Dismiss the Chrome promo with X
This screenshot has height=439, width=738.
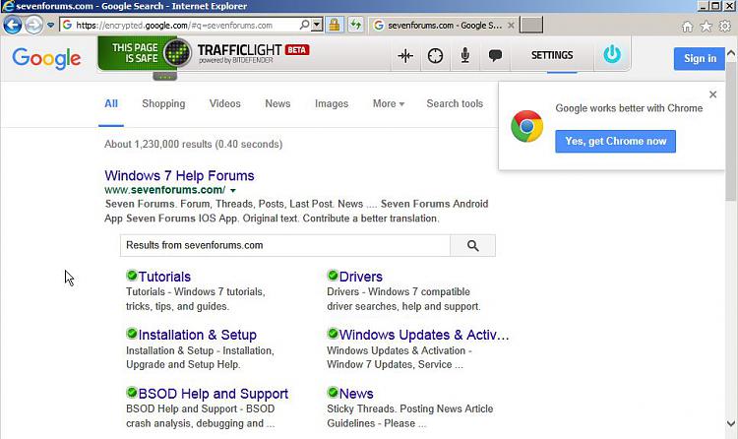pyautogui.click(x=713, y=94)
